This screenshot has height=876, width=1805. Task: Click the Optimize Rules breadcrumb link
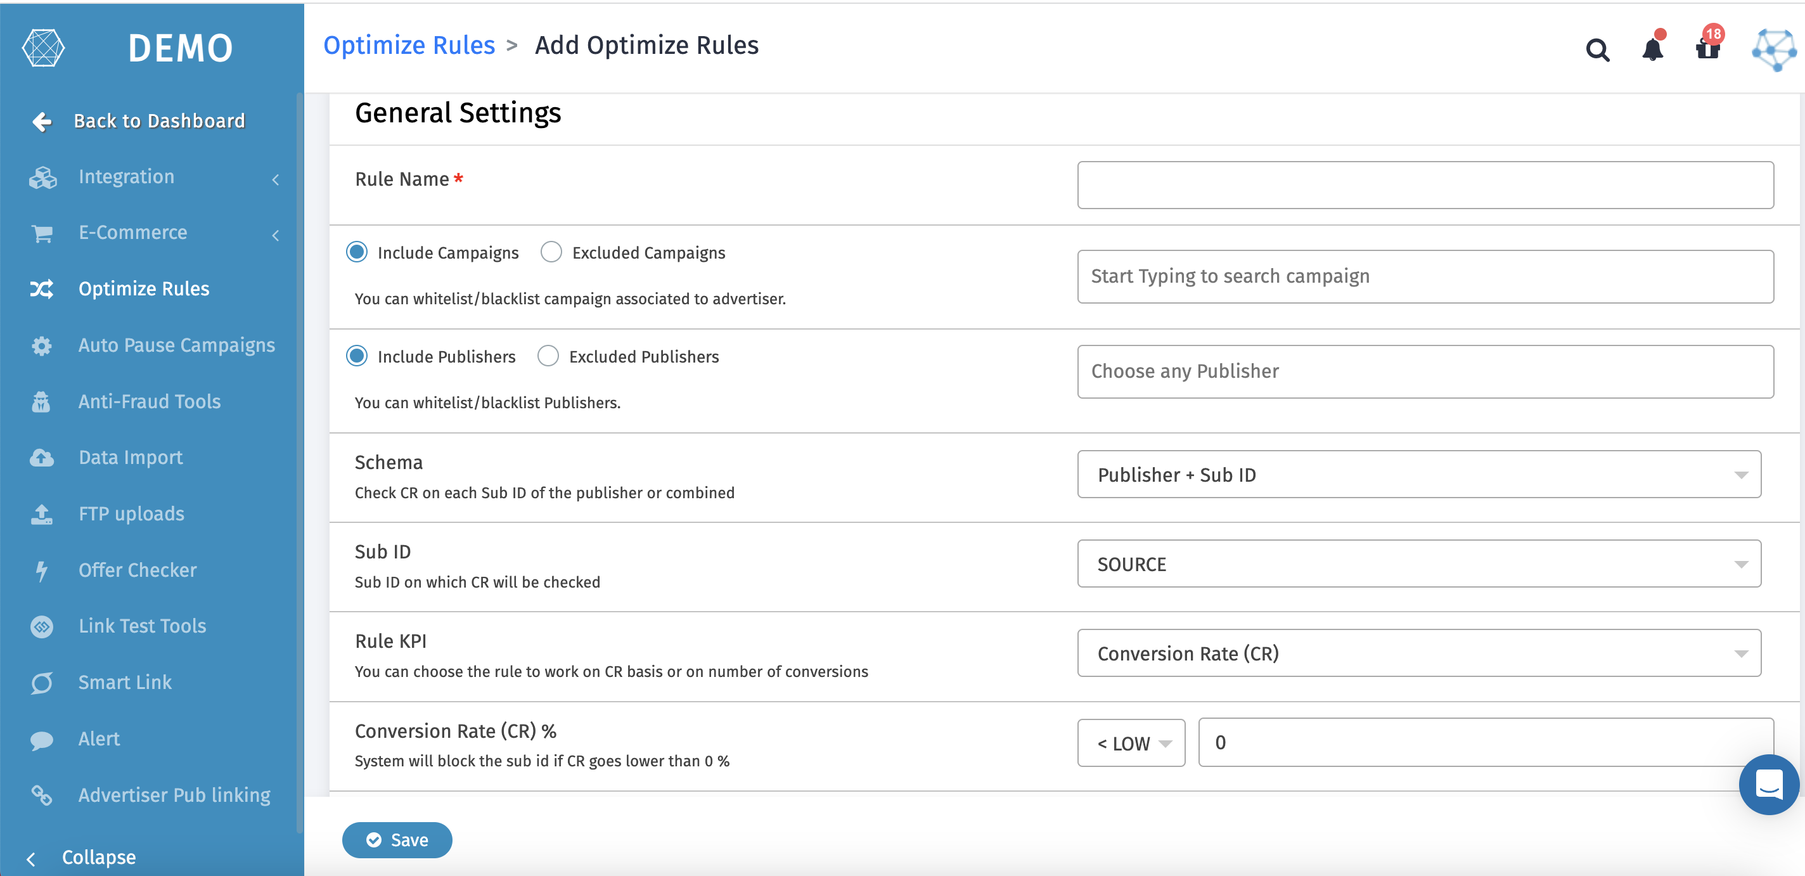click(x=409, y=46)
